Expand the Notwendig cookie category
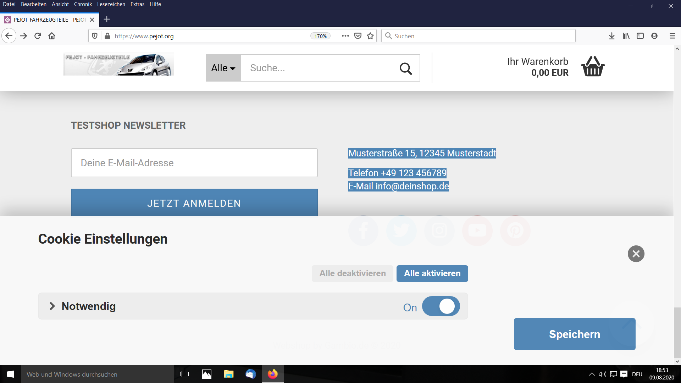The height and width of the screenshot is (383, 681). tap(52, 306)
